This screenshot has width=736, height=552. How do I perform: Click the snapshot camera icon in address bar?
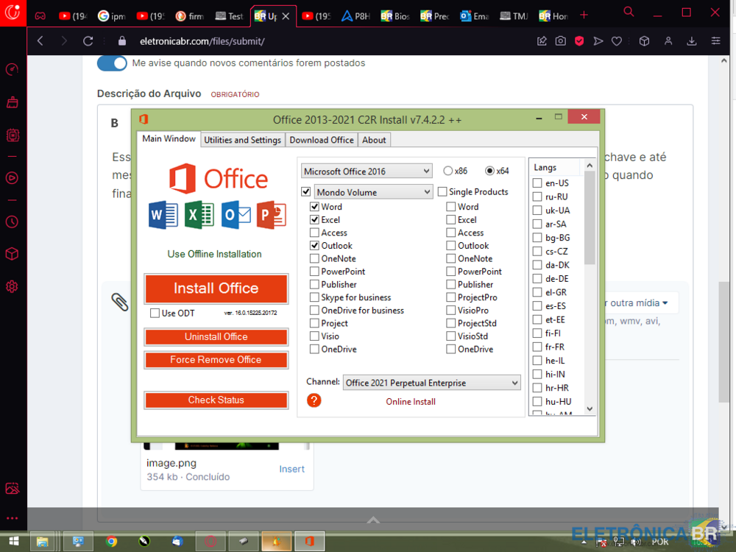coord(561,41)
